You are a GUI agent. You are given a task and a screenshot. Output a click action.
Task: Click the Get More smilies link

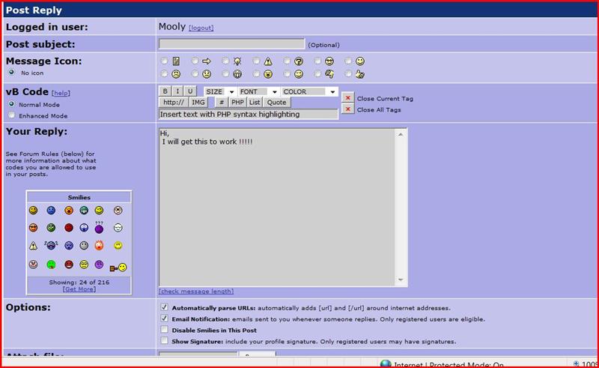[x=79, y=289]
